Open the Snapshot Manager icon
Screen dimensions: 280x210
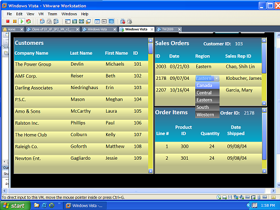click(x=56, y=21)
